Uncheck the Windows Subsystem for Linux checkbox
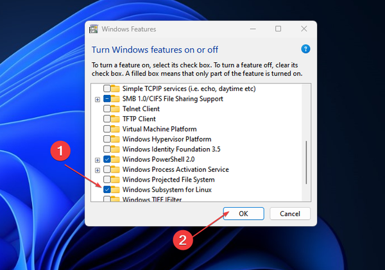The height and width of the screenshot is (270, 385). click(107, 190)
